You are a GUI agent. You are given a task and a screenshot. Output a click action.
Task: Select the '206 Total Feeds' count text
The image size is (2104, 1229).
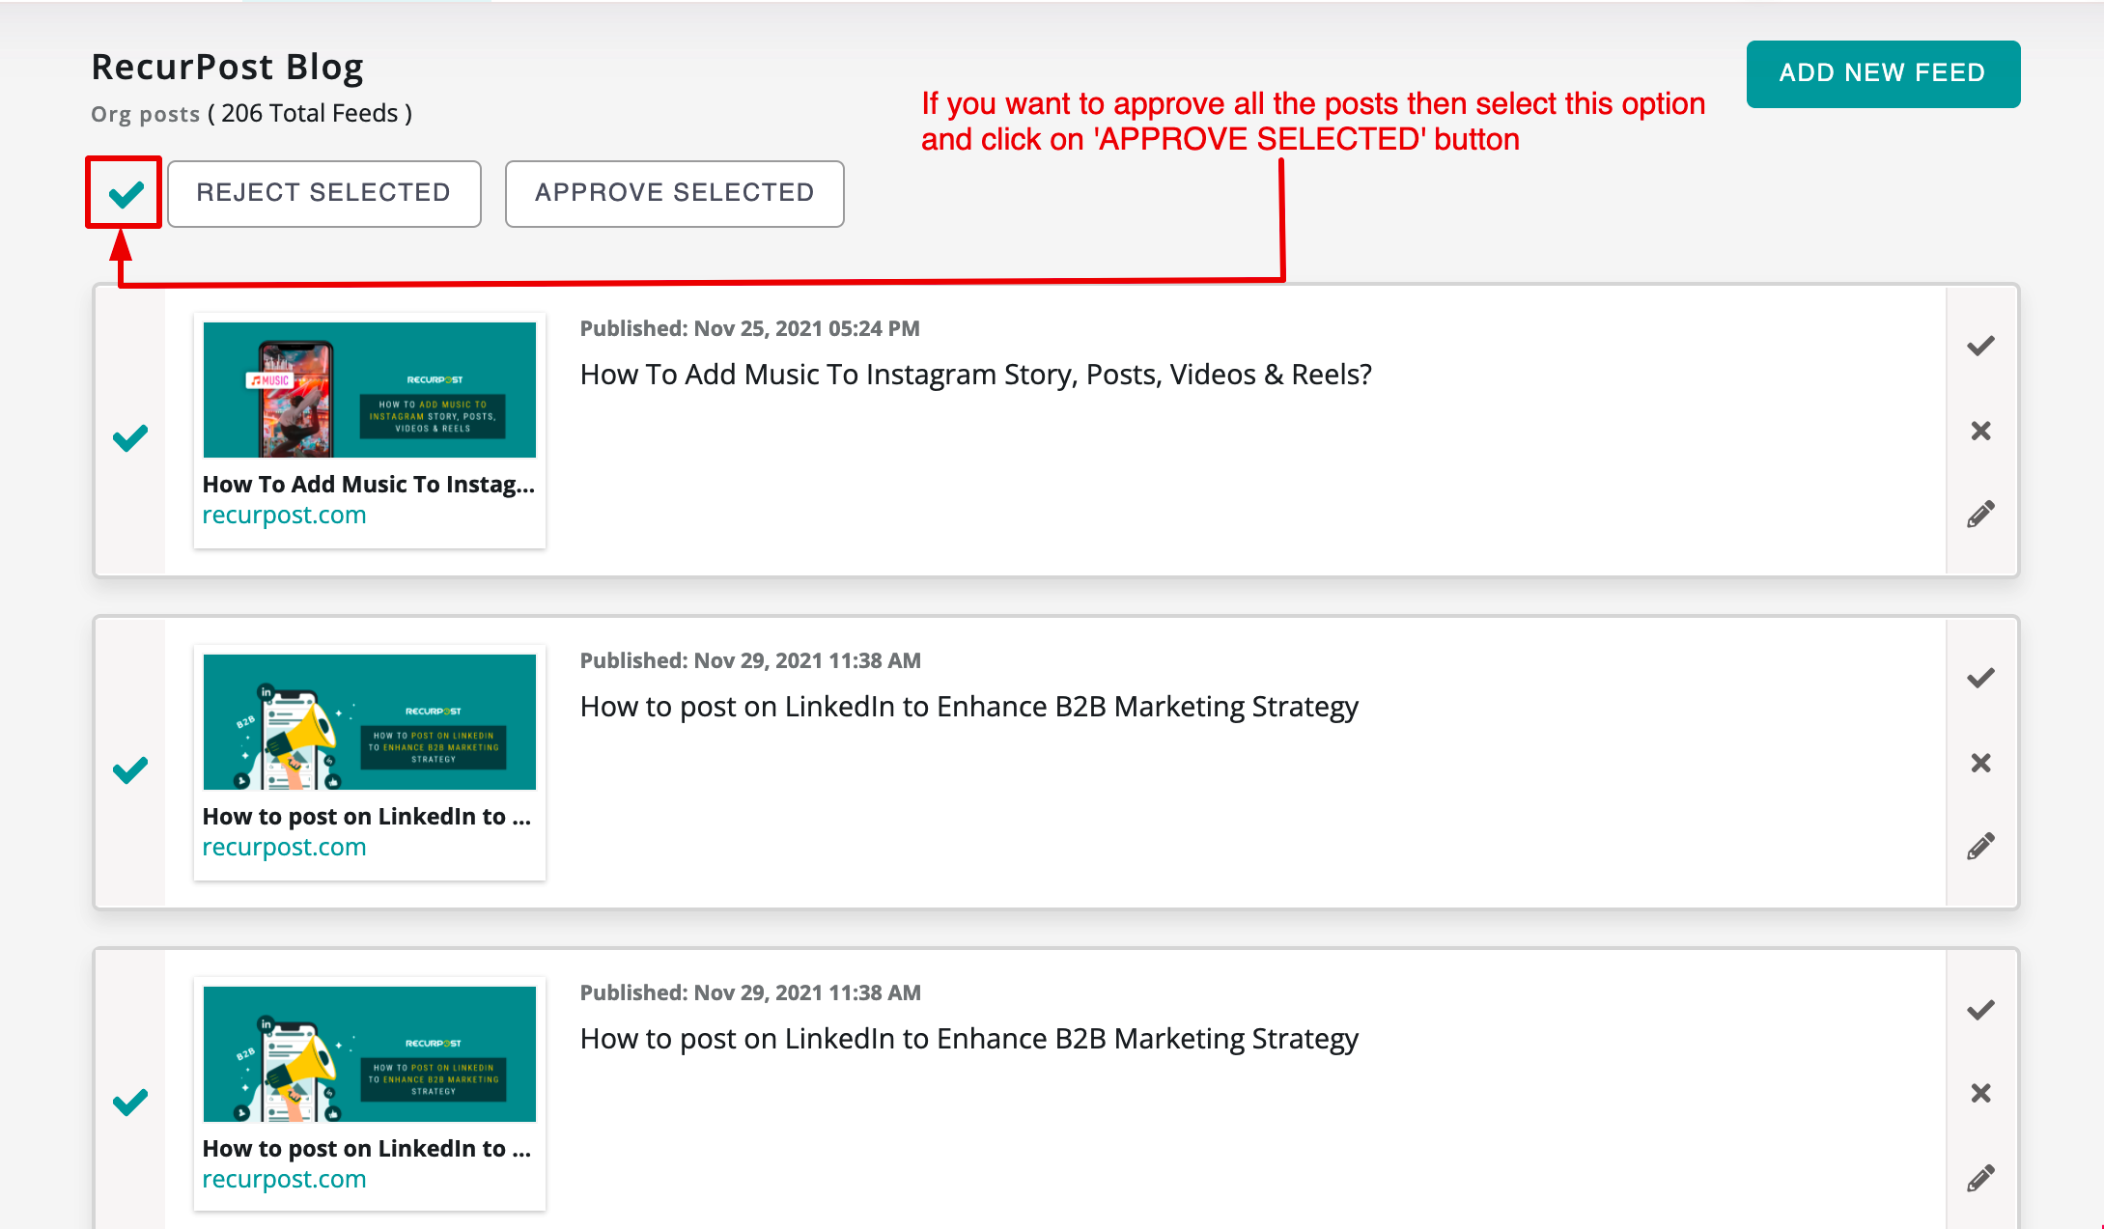309,114
